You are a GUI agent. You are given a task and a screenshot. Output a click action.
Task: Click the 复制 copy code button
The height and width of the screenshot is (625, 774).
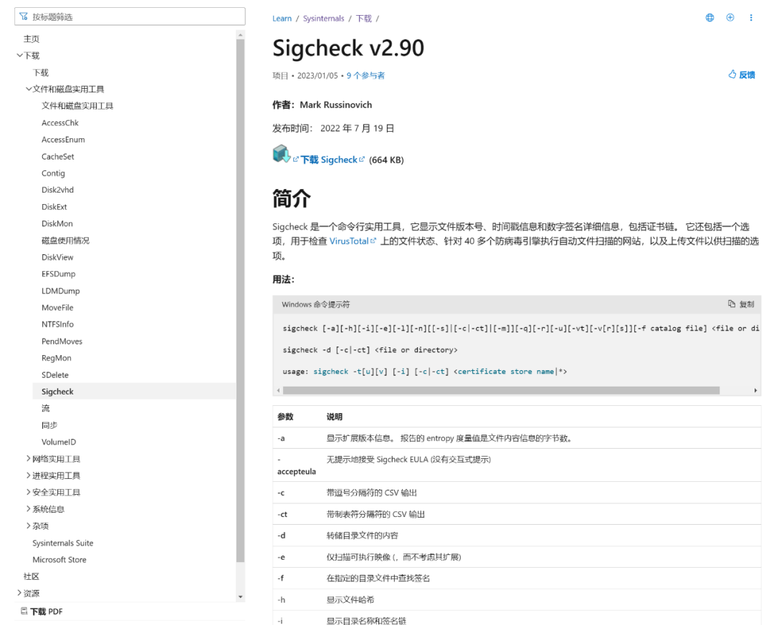click(742, 304)
